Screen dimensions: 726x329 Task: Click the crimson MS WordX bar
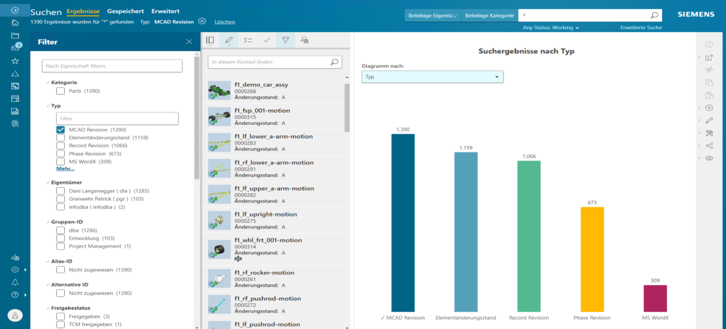coord(655,298)
